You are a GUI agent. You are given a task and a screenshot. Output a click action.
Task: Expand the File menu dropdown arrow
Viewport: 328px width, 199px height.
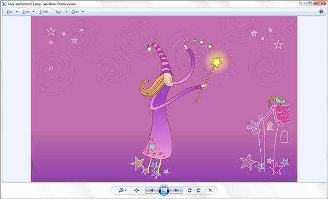pyautogui.click(x=17, y=12)
